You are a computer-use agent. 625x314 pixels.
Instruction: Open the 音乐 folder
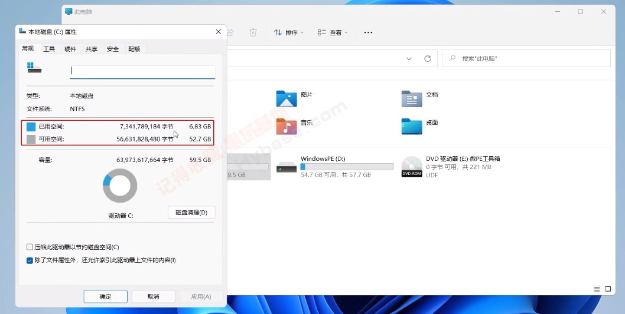pos(295,126)
